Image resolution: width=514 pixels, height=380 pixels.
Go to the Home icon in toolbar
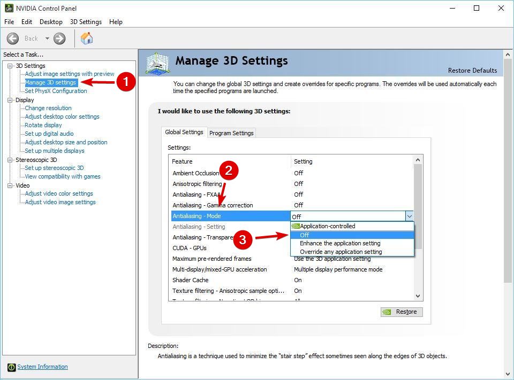tap(87, 38)
